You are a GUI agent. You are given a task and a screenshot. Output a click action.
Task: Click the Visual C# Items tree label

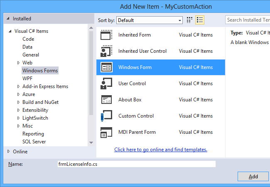[x=31, y=31]
